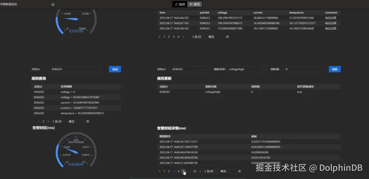Viewport: 369px width, 179px height.
Task: Click ellipsis jump-forward in 告警时延详情 pagination
Action: (x=189, y=171)
